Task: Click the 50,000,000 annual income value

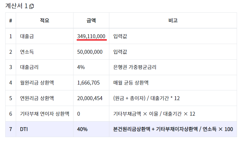Action: point(90,52)
